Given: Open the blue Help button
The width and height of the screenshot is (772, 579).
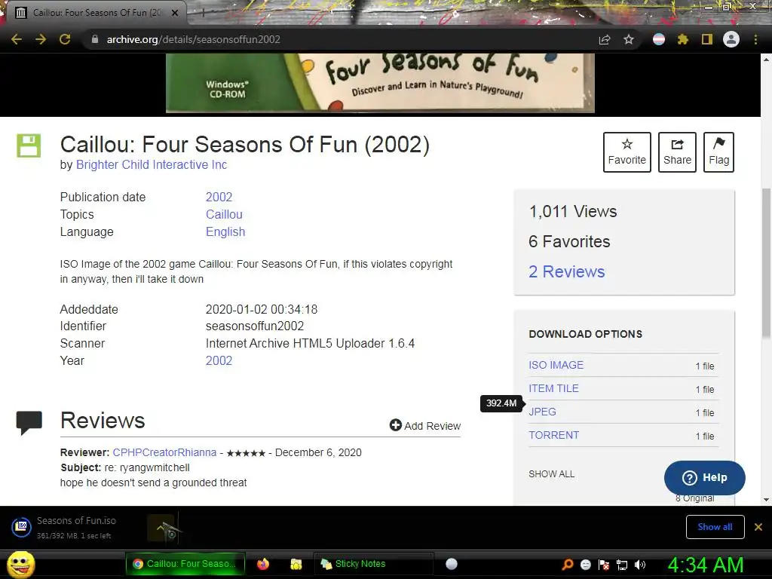Looking at the screenshot, I should point(705,477).
